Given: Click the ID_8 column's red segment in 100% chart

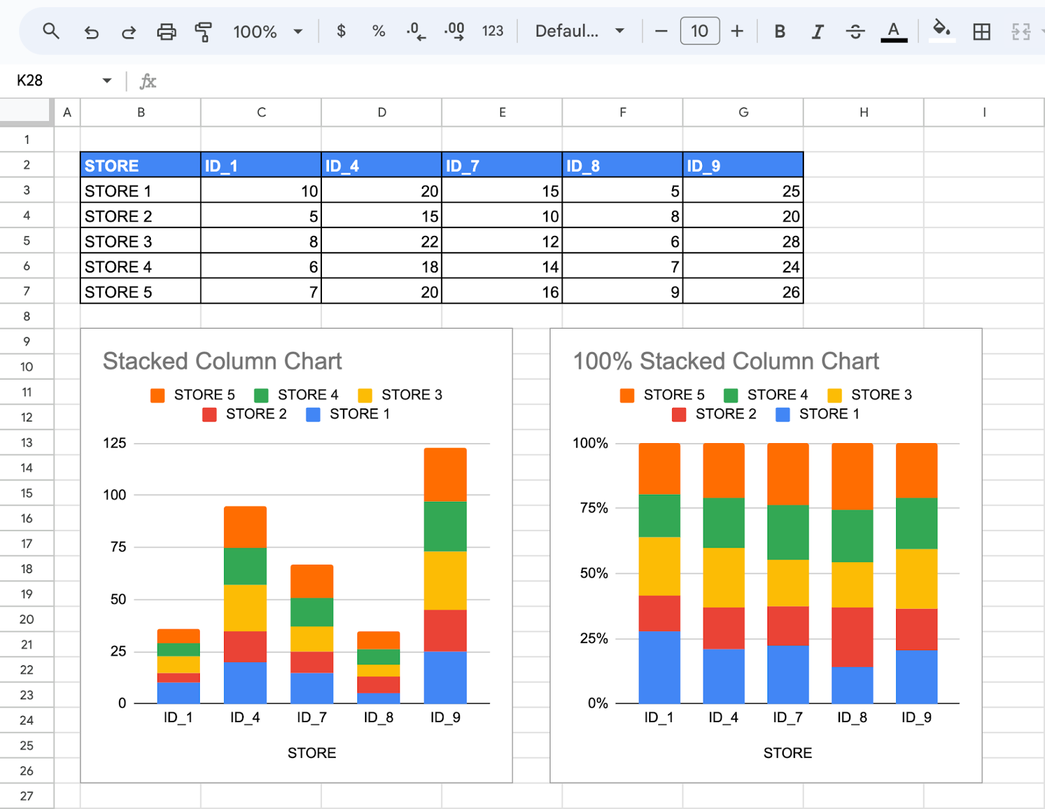Looking at the screenshot, I should point(852,637).
